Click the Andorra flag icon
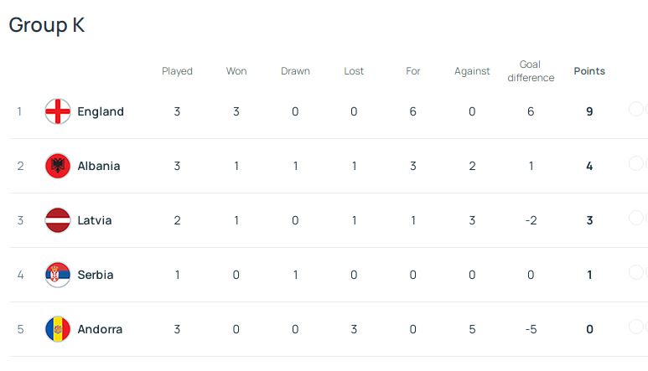 (58, 329)
